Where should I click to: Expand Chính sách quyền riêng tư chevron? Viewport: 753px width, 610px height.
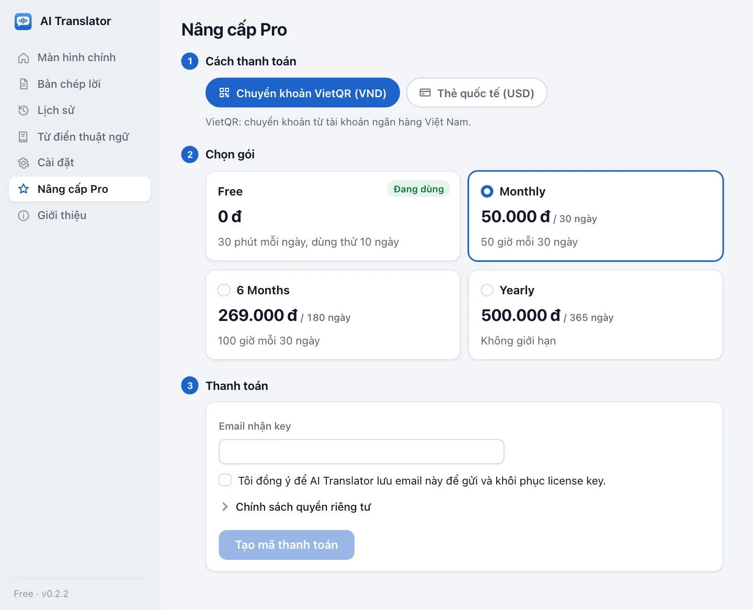click(225, 507)
